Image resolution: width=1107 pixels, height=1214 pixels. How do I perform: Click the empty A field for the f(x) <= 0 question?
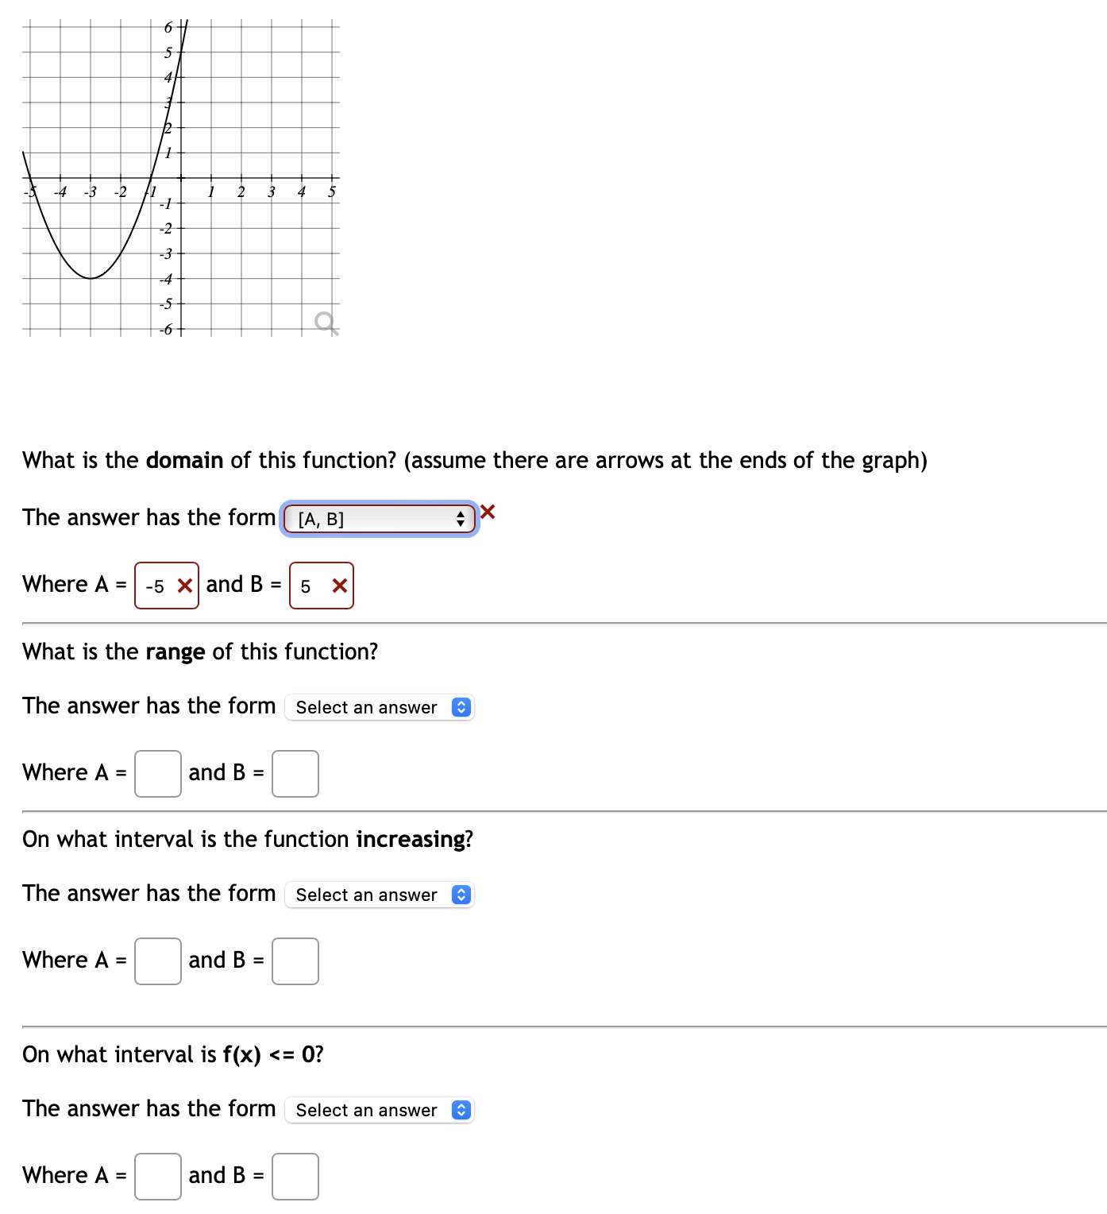pos(157,1177)
